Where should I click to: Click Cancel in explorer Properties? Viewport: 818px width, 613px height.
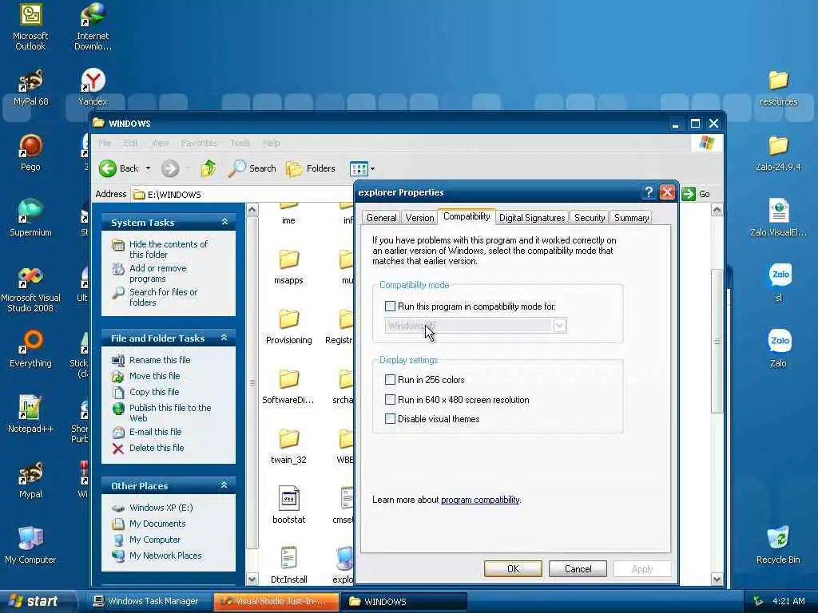pyautogui.click(x=578, y=568)
